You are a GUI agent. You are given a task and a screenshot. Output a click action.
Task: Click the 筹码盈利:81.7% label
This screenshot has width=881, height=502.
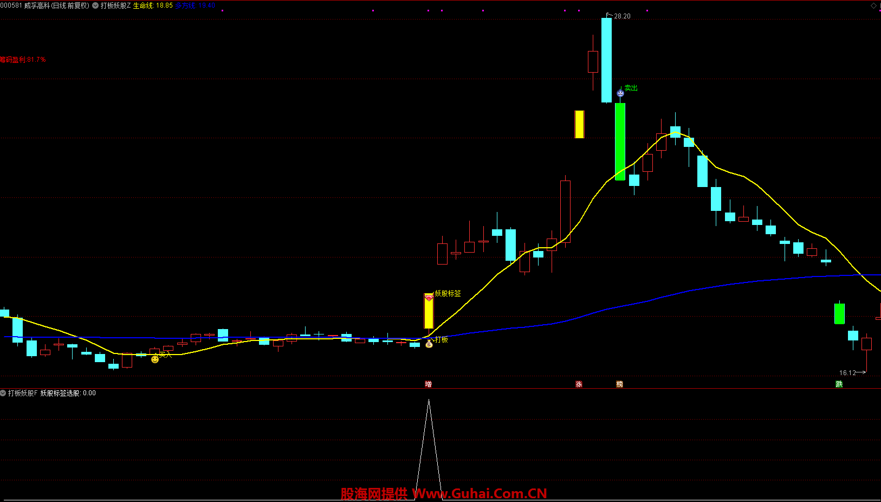click(x=23, y=60)
